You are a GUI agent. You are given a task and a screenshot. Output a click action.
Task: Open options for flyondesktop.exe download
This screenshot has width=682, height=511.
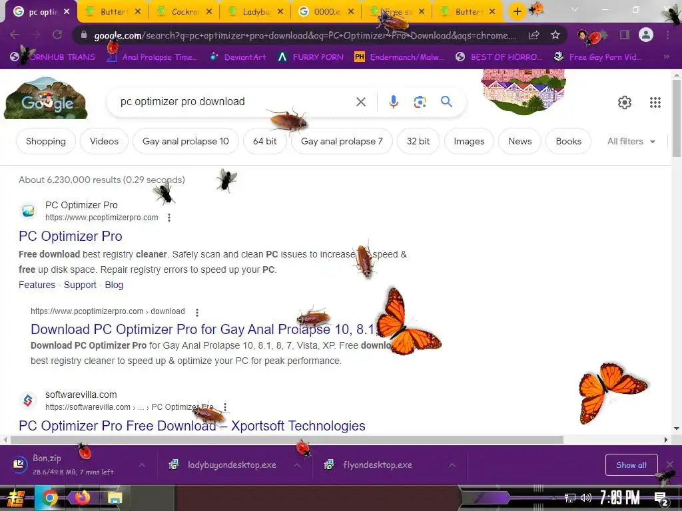pyautogui.click(x=452, y=465)
